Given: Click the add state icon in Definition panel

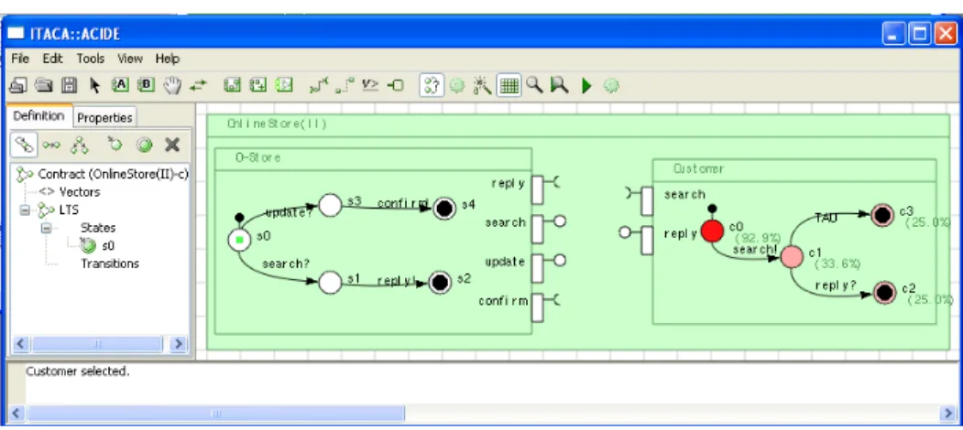Looking at the screenshot, I should (115, 145).
